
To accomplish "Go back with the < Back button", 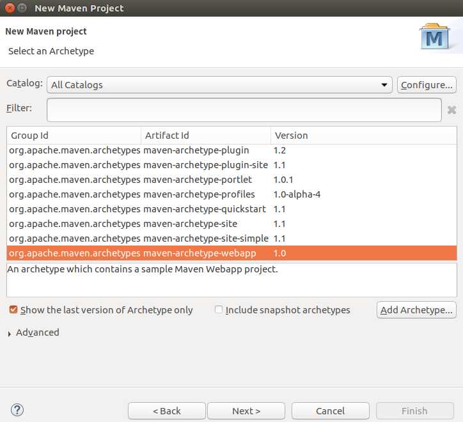I will 167,410.
